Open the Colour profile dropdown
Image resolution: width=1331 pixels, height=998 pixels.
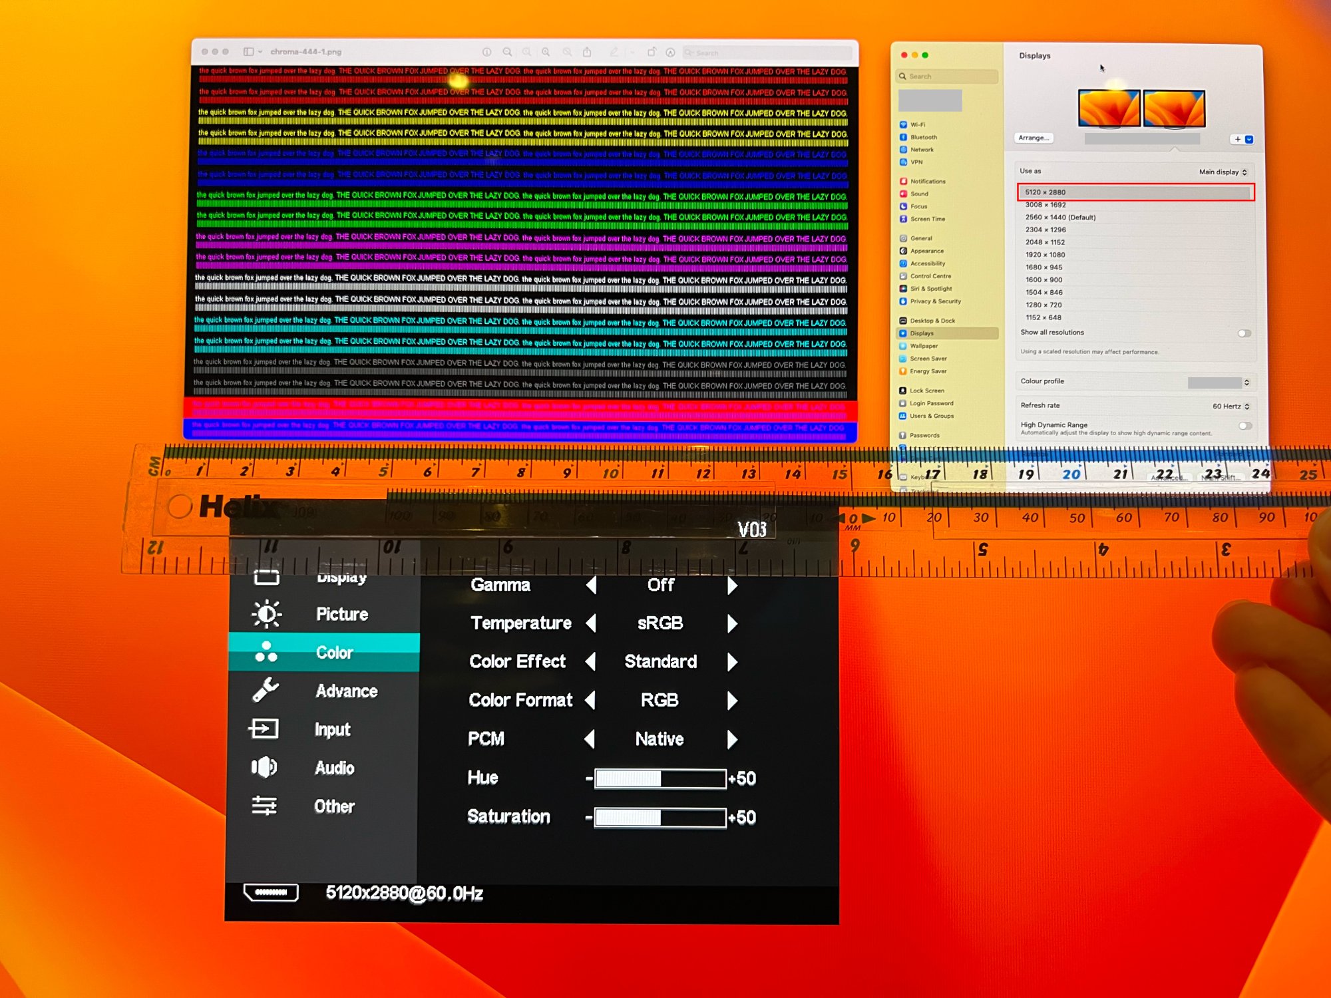pyautogui.click(x=1219, y=383)
